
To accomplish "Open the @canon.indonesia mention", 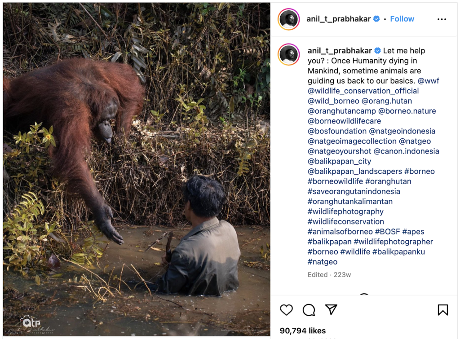I will (x=406, y=151).
